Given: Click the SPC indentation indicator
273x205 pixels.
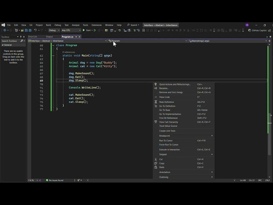Looking at the screenshot, I should click(260, 180).
